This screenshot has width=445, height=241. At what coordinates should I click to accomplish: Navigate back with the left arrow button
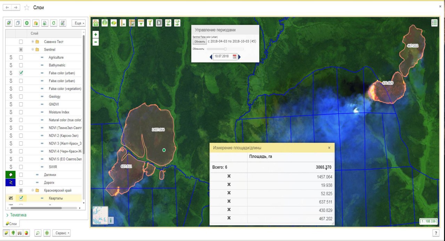pos(7,7)
